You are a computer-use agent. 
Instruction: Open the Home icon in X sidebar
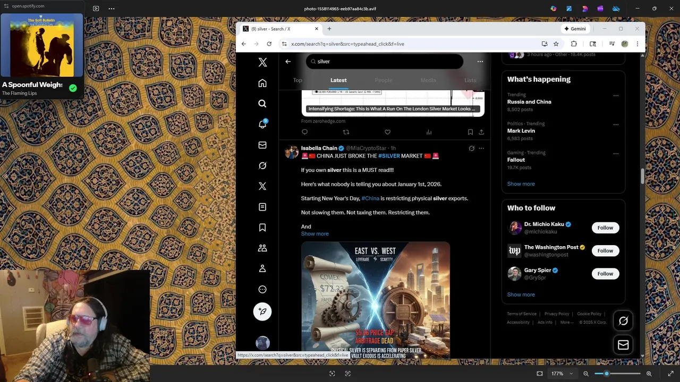pyautogui.click(x=262, y=83)
